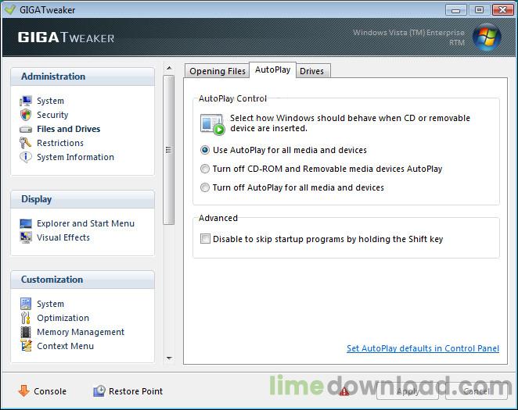Click the sidebar scroll up arrow
The width and height of the screenshot is (518, 410).
click(x=169, y=68)
